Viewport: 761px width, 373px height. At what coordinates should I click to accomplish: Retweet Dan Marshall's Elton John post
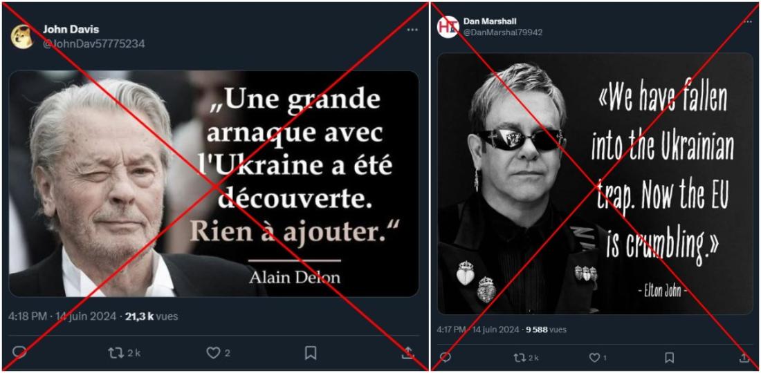pos(526,358)
